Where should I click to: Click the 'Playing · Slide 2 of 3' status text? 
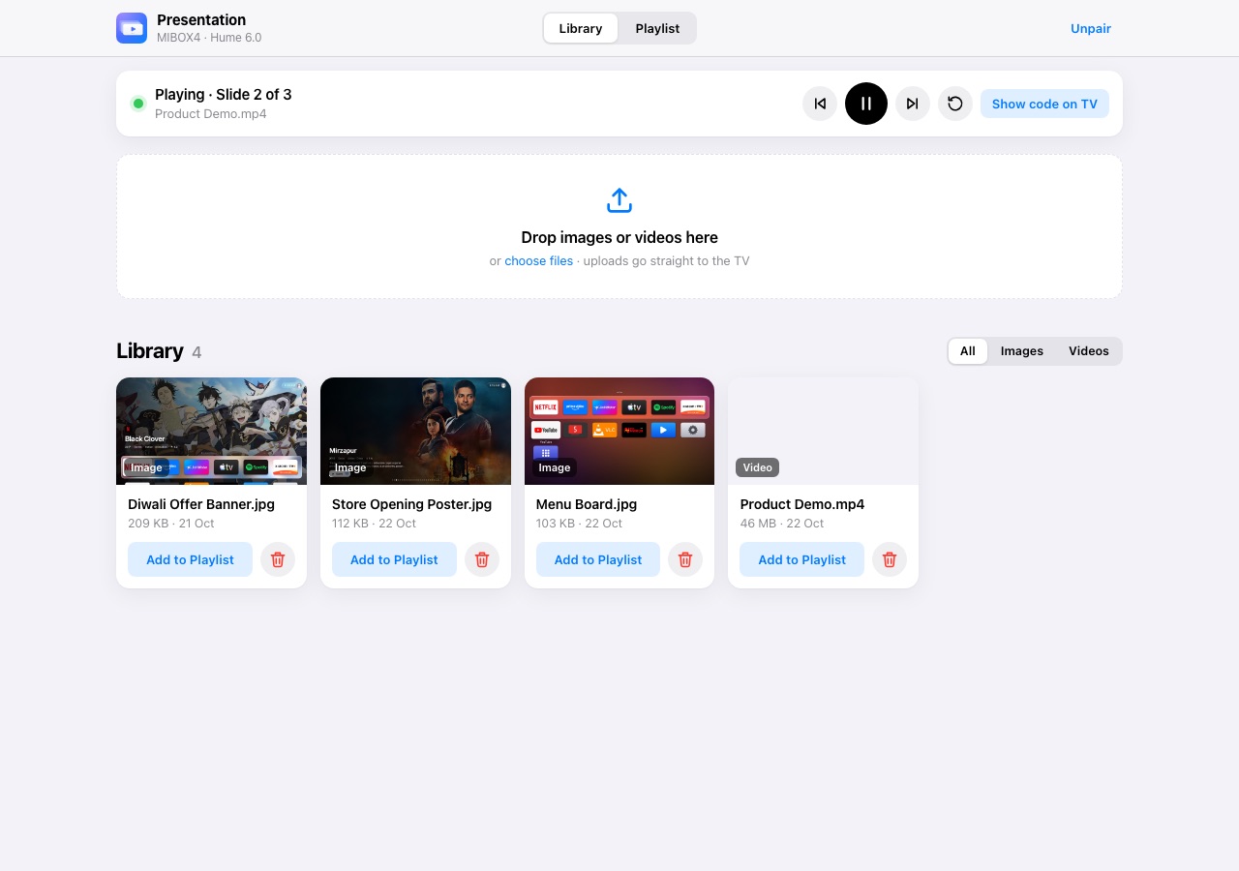tap(223, 94)
